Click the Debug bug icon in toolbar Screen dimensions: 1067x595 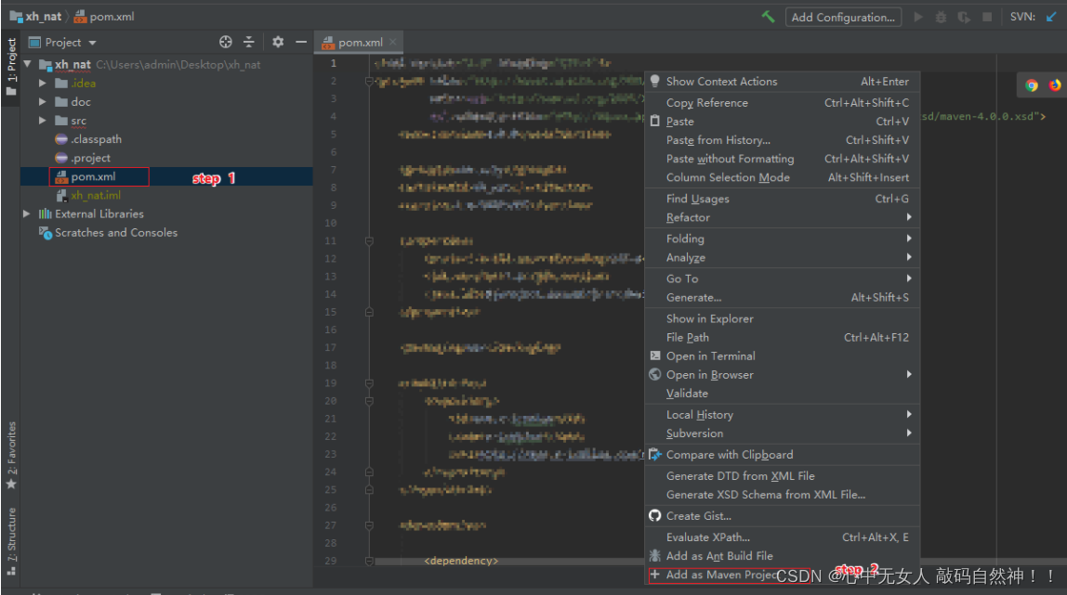[942, 17]
